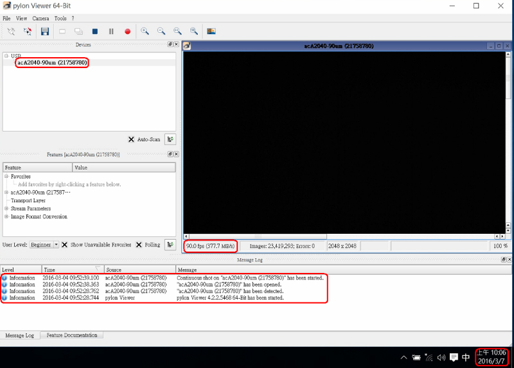Toggle Show Unavailable Favorites checkbox
Viewport: 514px width, 368px height.
coord(65,245)
